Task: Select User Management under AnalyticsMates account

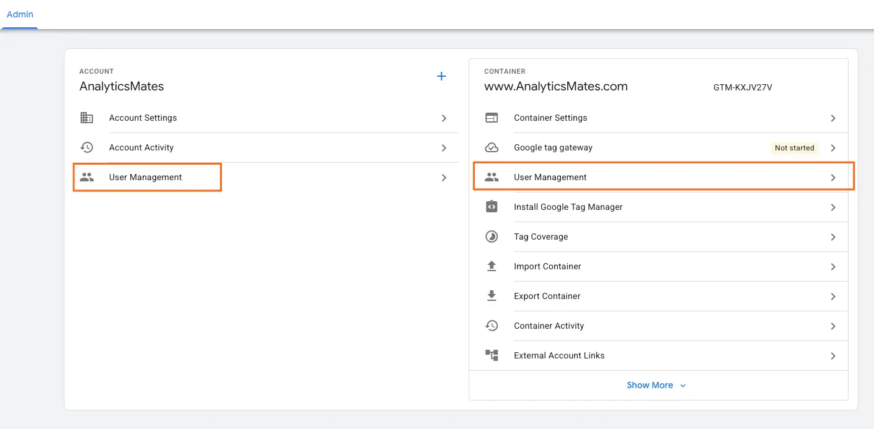Action: pos(145,177)
